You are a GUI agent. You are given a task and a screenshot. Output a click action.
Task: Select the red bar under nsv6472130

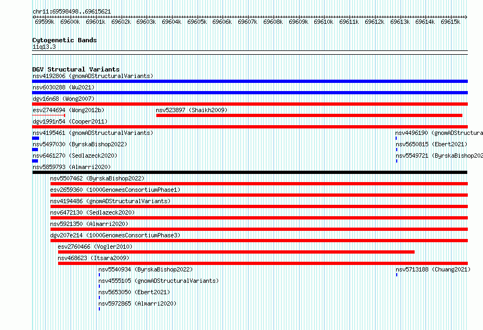click(x=259, y=218)
